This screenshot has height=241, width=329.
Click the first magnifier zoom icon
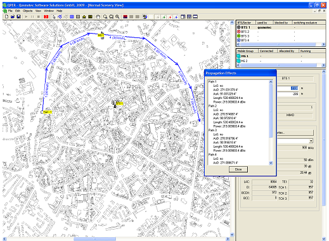[105, 16]
